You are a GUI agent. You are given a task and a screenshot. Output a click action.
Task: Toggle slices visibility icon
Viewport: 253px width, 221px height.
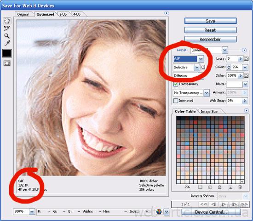[7, 63]
